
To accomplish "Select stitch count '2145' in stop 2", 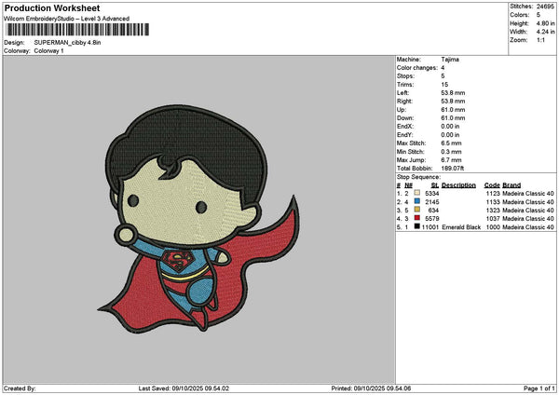I will click(x=432, y=202).
